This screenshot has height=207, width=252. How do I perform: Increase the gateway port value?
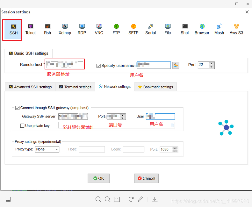pyautogui.click(x=122, y=115)
